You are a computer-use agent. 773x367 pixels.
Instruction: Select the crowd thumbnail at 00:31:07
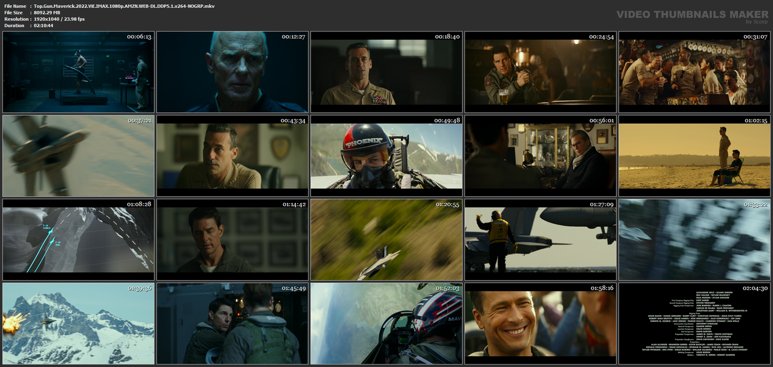[694, 72]
